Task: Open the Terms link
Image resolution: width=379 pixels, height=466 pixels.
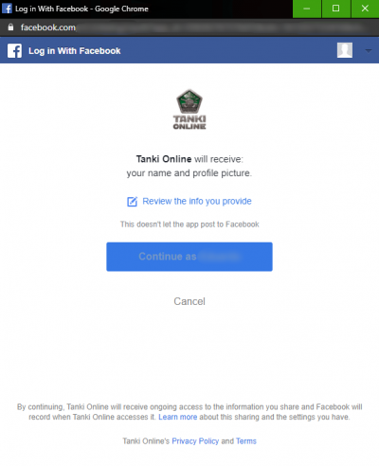Action: tap(246, 441)
